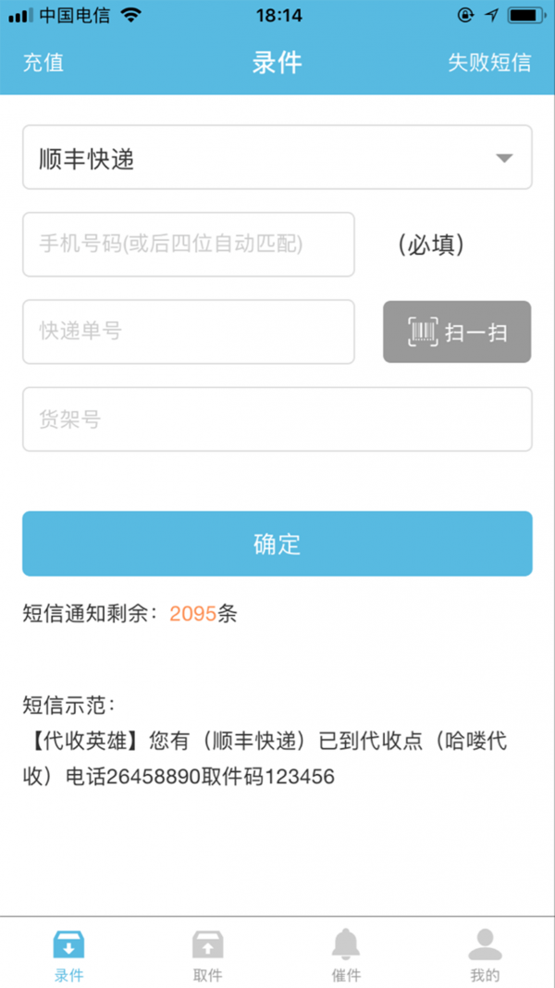Tap the Wi-Fi status icon
The width and height of the screenshot is (555, 988).
pyautogui.click(x=130, y=16)
